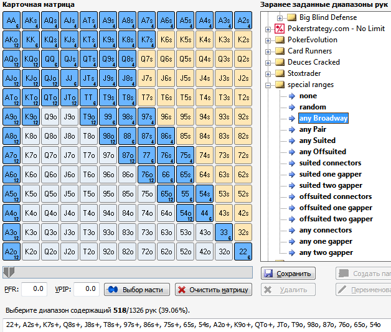Click the Deuces Cracked folder icon
391x332 pixels.
coord(280,62)
